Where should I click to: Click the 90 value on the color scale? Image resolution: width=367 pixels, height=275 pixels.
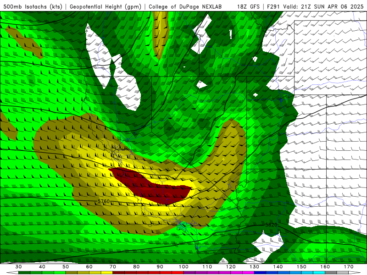tap(160, 267)
